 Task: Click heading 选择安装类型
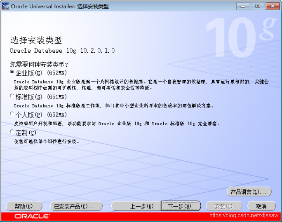(x=36, y=40)
